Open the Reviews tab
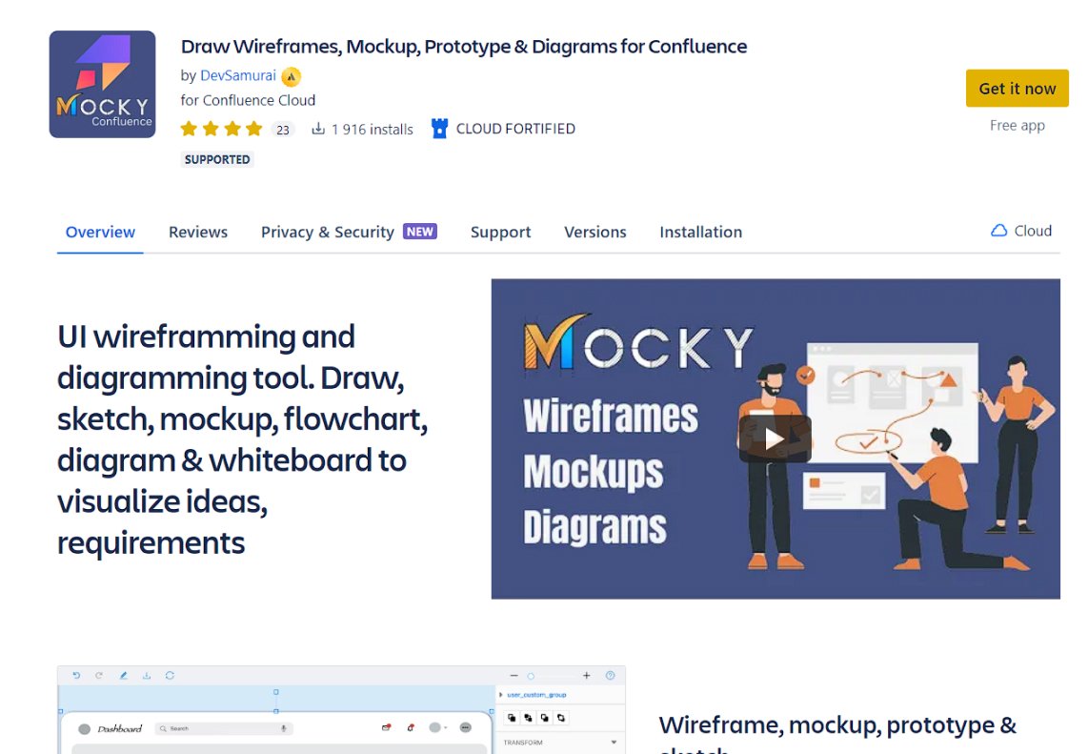Viewport: 1088px width, 754px height. [198, 232]
